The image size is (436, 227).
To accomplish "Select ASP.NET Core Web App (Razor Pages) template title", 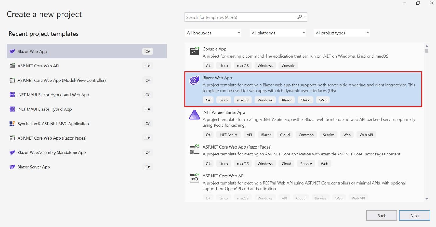I will click(237, 147).
